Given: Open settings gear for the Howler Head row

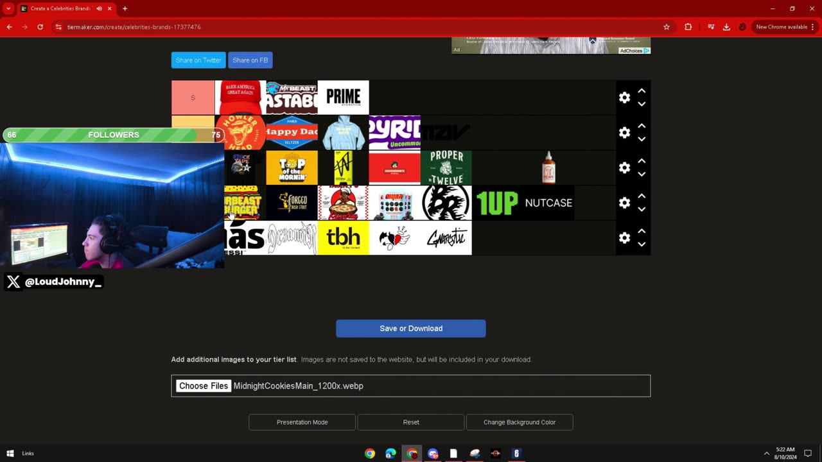Looking at the screenshot, I should click(624, 133).
